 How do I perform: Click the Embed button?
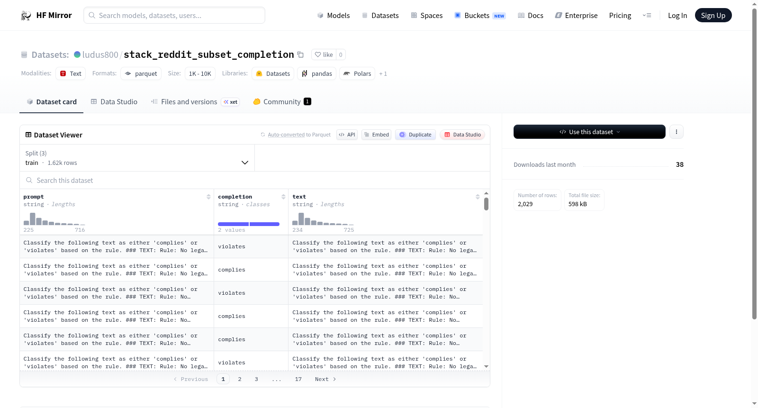376,135
